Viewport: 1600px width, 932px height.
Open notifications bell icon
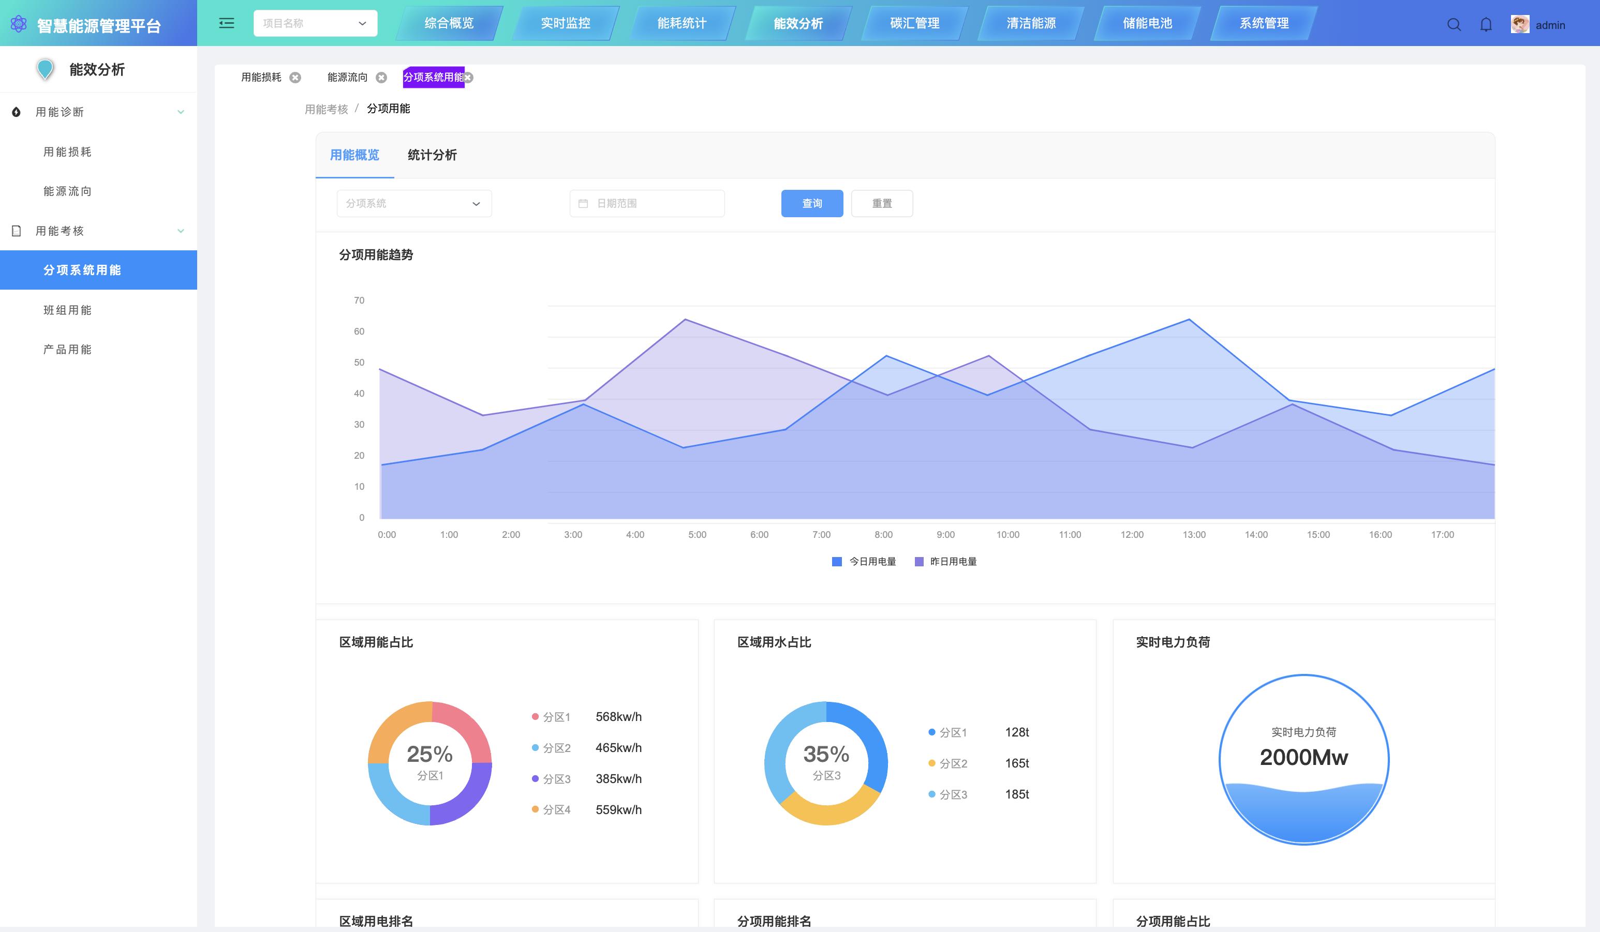click(x=1486, y=25)
